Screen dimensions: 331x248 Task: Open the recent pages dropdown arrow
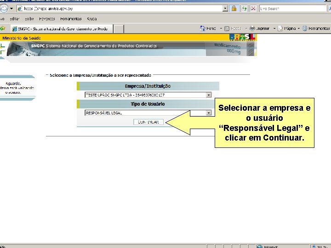point(11,9)
